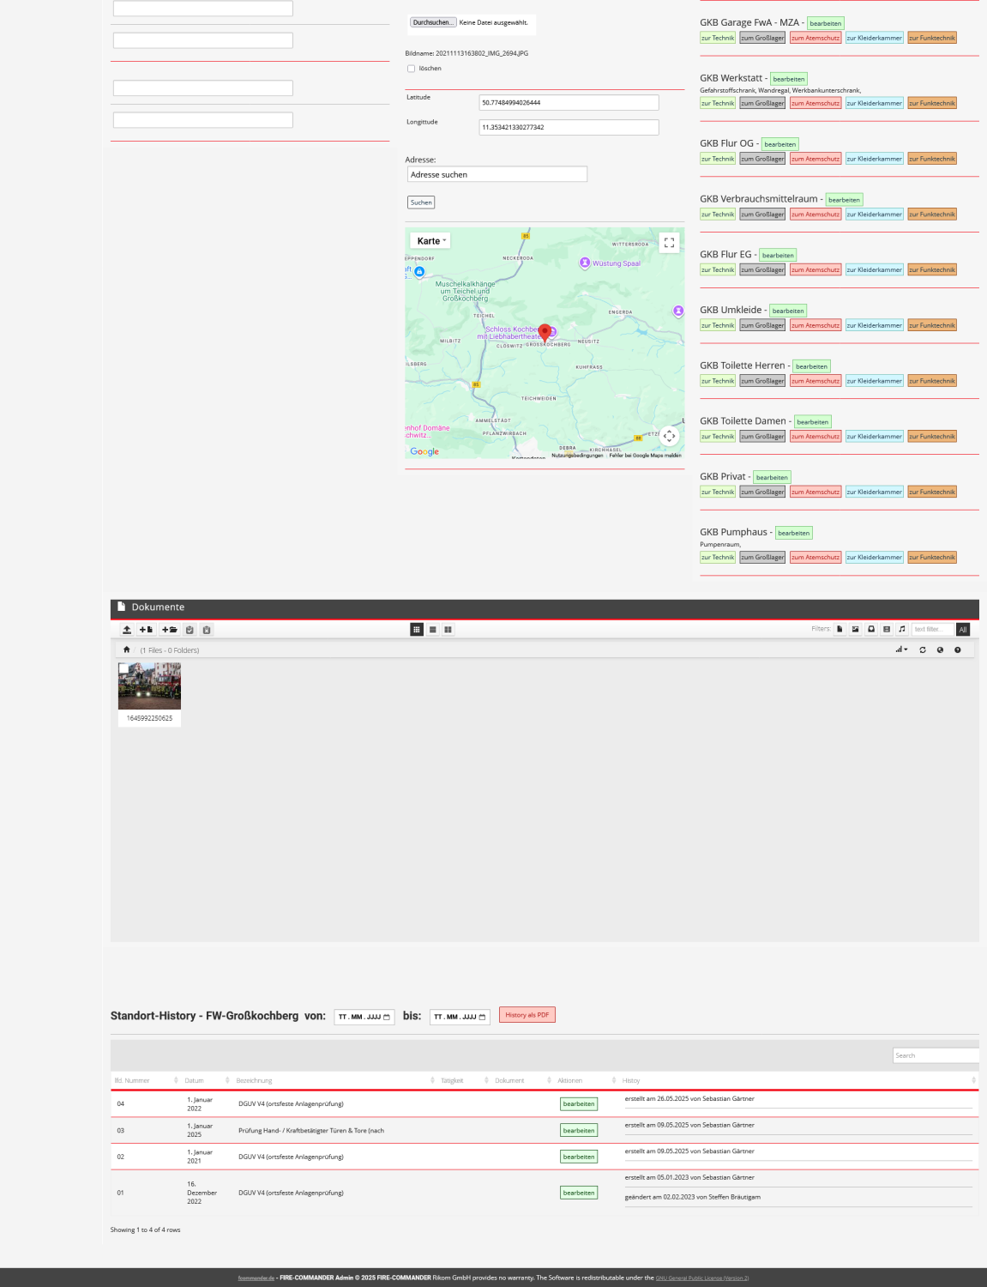The height and width of the screenshot is (1287, 987).
Task: Select the checkbox on the document thumbnail
Action: 123,668
